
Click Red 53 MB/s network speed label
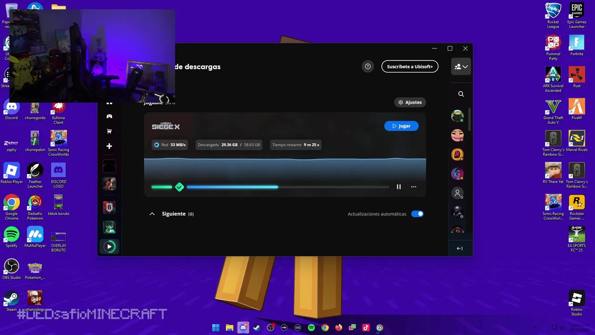click(x=171, y=145)
